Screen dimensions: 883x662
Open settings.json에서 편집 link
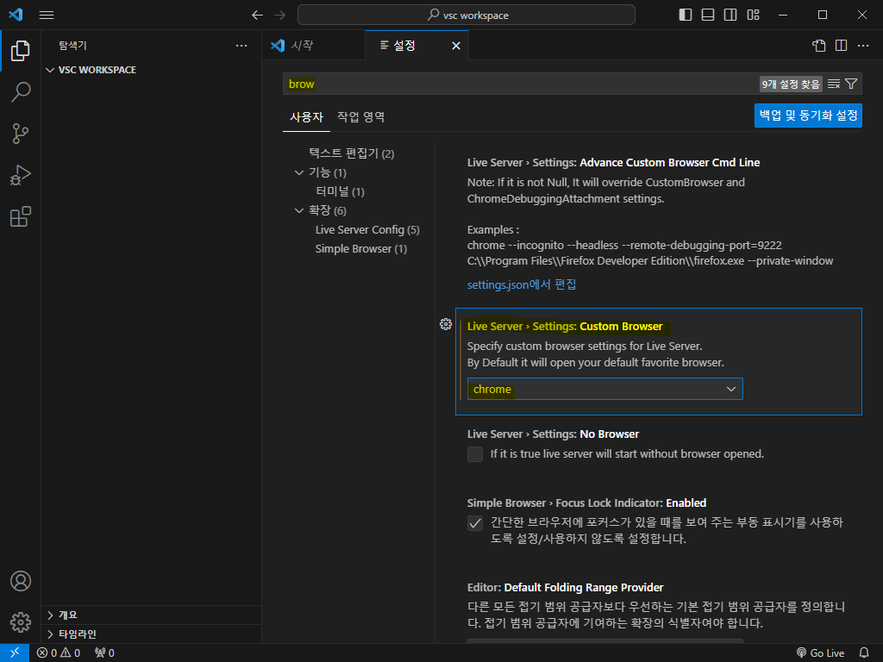click(x=522, y=284)
